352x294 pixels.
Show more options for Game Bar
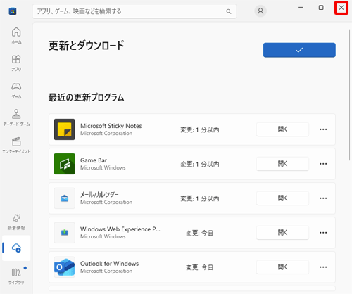[x=323, y=164]
